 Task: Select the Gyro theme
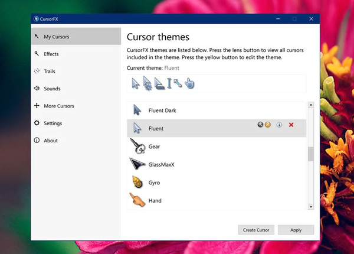(x=217, y=183)
